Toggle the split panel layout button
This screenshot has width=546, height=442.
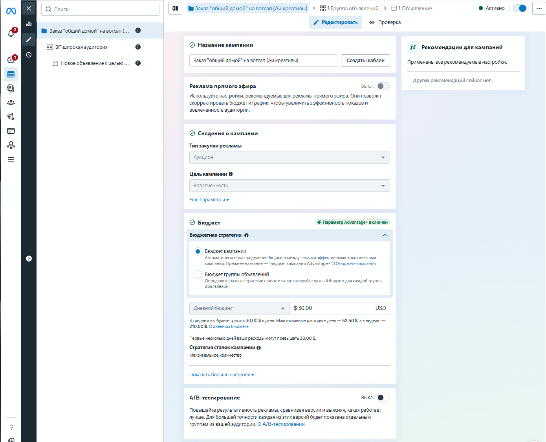coord(175,8)
